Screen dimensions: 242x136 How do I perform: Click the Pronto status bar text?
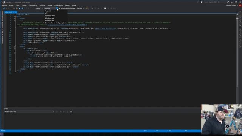(x=3, y=131)
